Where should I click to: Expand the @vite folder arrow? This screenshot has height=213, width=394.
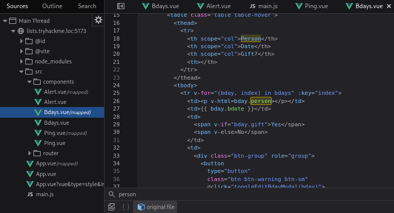click(21, 51)
